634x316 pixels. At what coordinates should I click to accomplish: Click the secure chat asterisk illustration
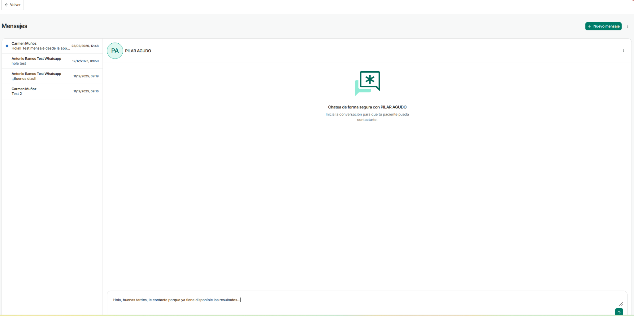pos(367,83)
